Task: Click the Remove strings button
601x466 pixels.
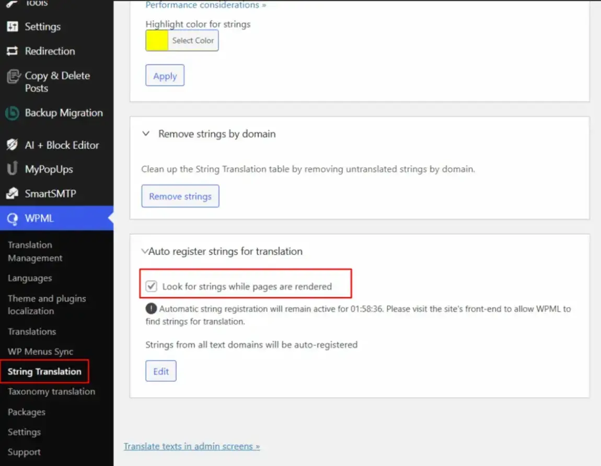Action: [180, 196]
